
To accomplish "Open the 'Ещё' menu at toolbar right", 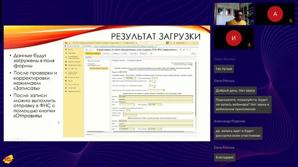I will [x=193, y=53].
